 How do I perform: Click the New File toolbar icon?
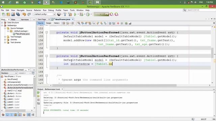[x=4, y=14]
